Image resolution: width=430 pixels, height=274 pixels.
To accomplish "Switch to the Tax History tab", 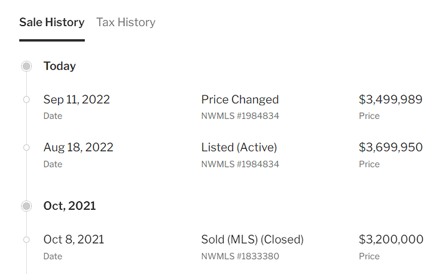I will coord(126,22).
